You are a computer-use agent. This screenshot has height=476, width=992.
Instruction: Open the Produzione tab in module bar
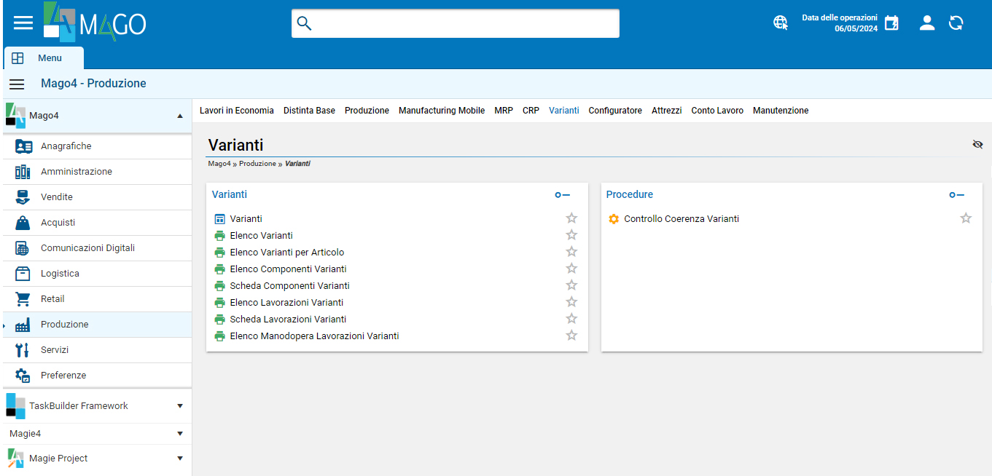(x=367, y=111)
